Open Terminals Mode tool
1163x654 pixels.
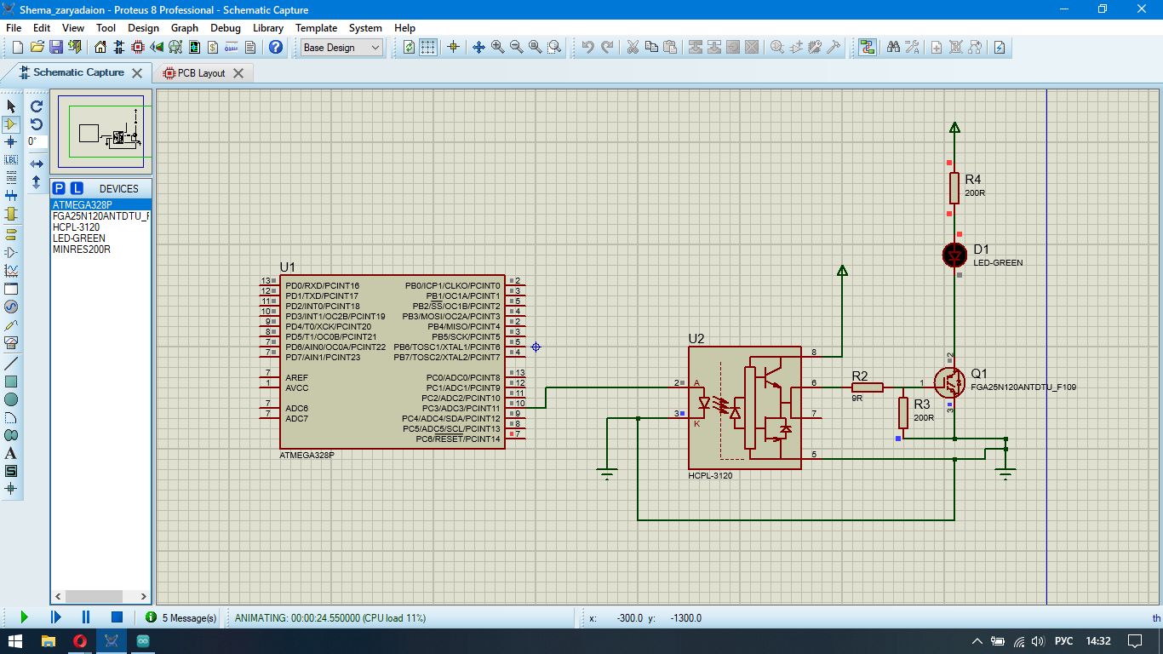(11, 234)
